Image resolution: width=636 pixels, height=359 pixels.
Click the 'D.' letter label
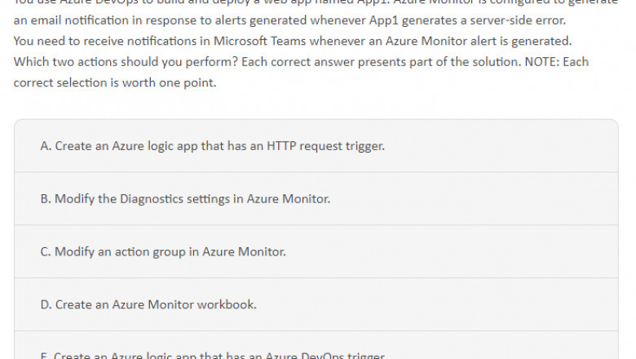point(46,304)
